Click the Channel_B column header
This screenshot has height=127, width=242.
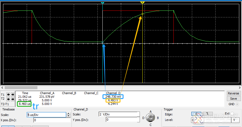(69, 93)
